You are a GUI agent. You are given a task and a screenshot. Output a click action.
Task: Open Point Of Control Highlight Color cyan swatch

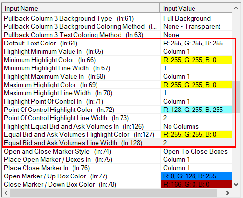[x=196, y=110]
